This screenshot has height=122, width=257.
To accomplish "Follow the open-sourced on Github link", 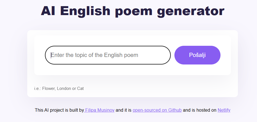I will [157, 110].
